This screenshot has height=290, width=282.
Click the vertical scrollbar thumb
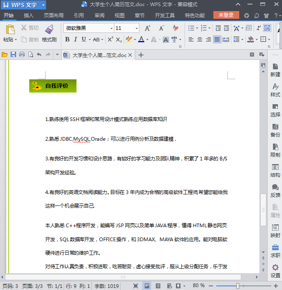click(263, 210)
